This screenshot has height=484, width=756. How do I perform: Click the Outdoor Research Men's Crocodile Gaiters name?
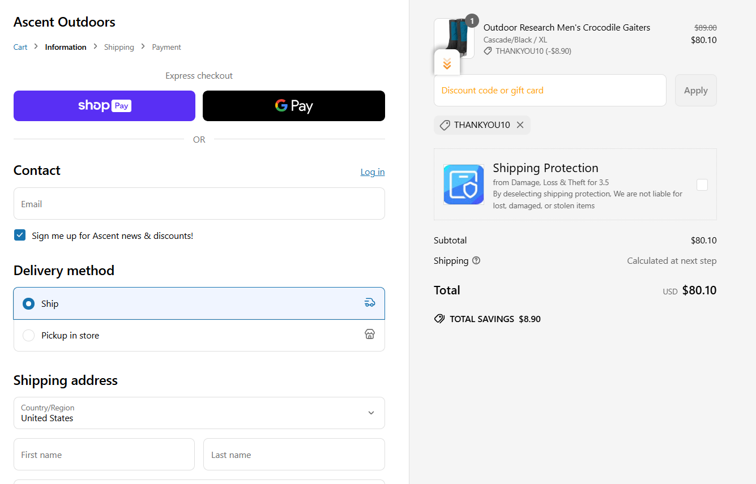567,27
